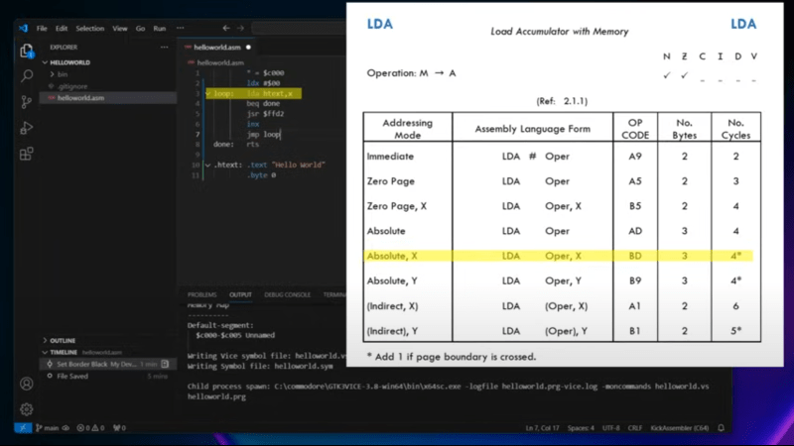Screen dimensions: 794x446
Task: Open the Explorer view in activity bar
Action: 27,51
